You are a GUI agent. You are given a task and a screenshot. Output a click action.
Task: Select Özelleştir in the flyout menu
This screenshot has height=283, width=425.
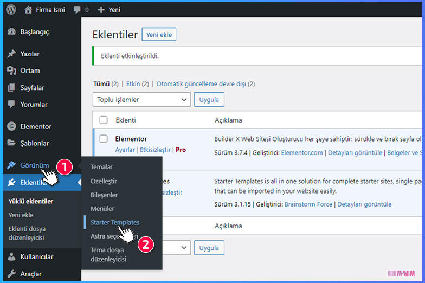[x=104, y=181]
